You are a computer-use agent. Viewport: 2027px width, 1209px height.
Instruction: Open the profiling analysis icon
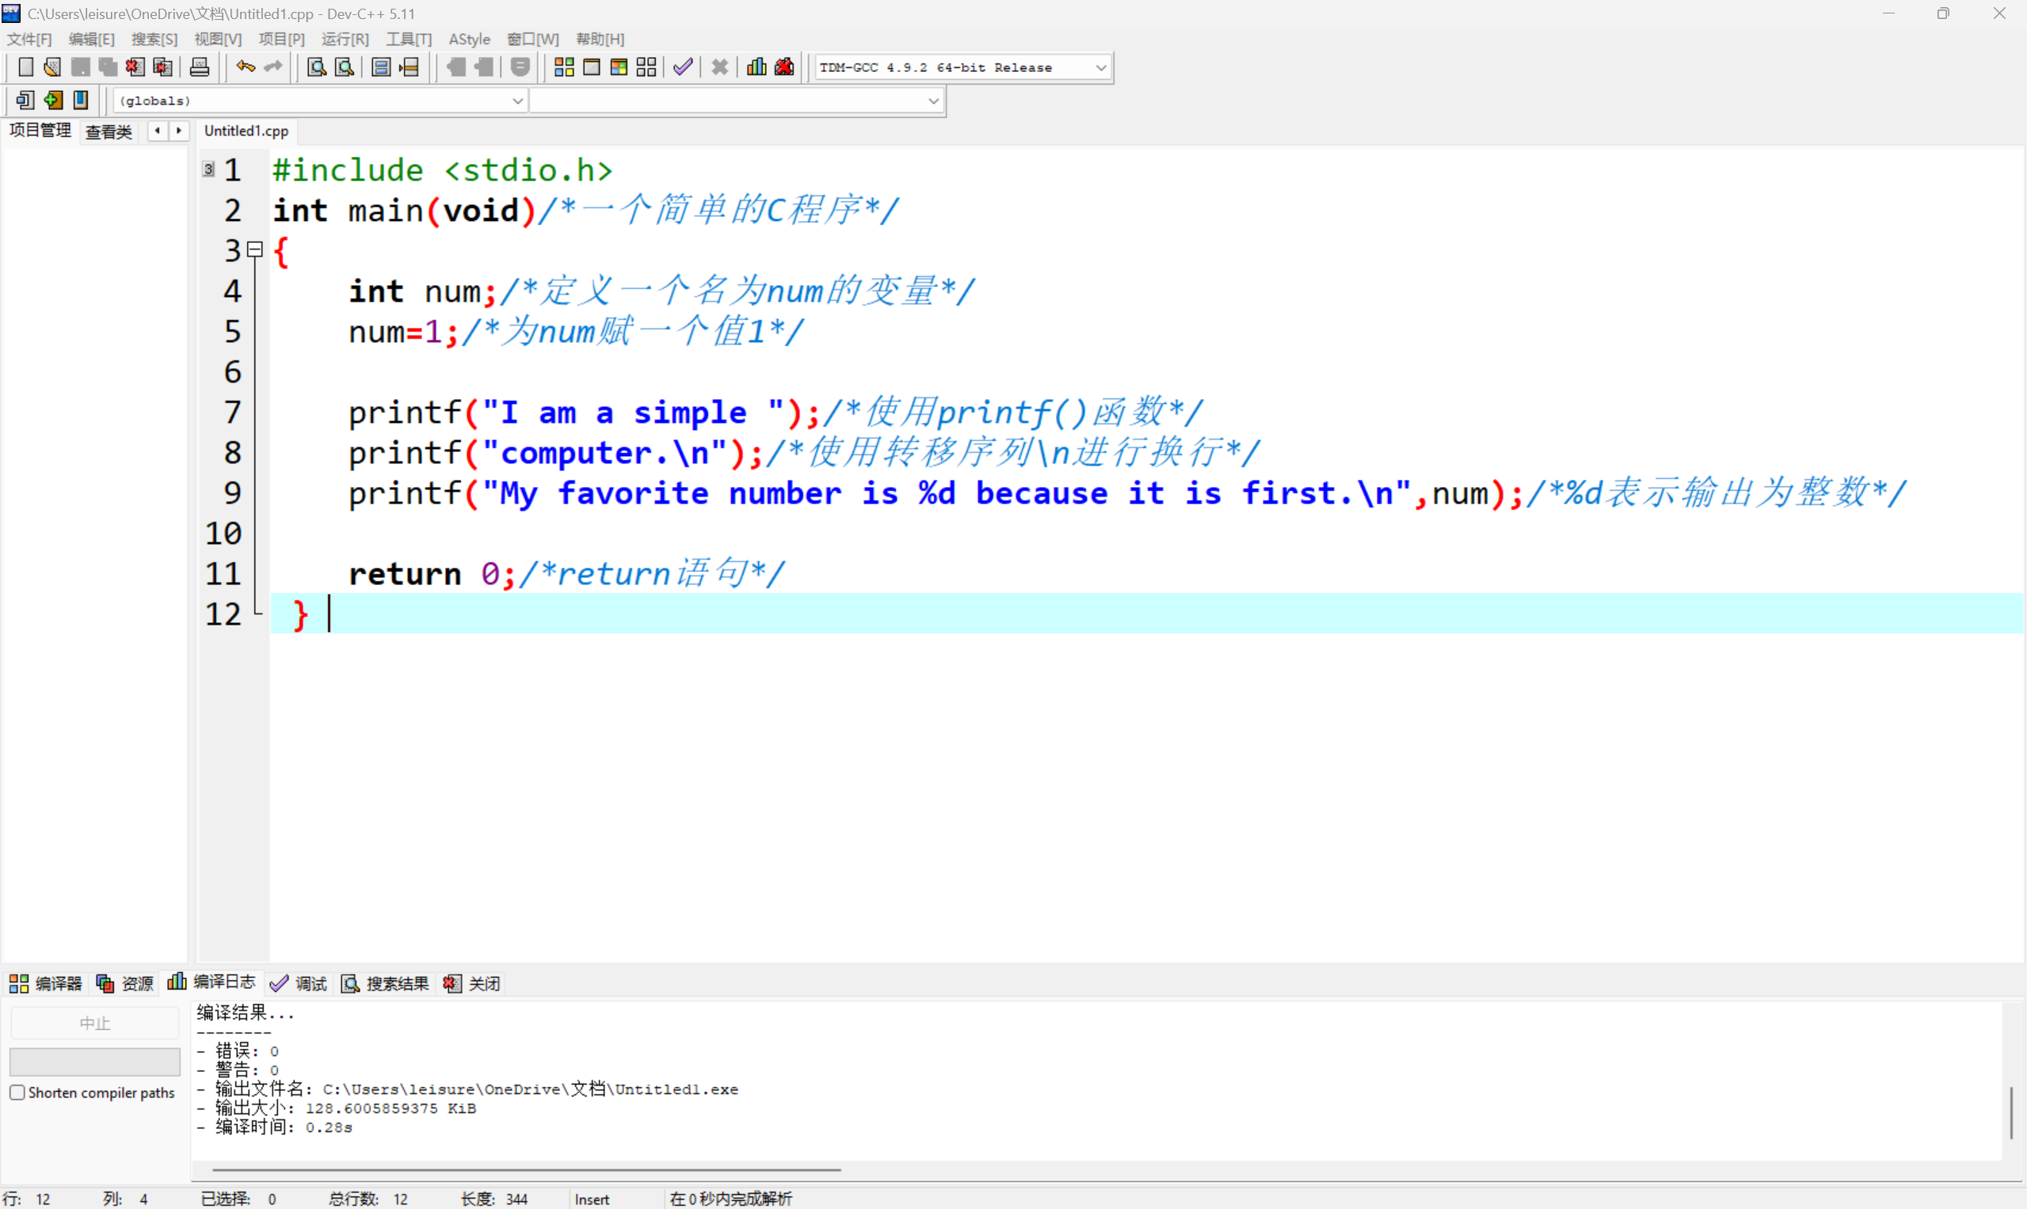click(x=756, y=67)
